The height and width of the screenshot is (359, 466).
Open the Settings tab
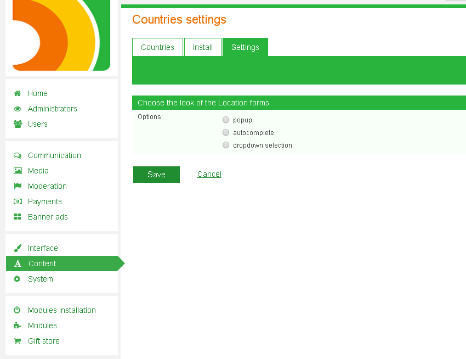[245, 47]
